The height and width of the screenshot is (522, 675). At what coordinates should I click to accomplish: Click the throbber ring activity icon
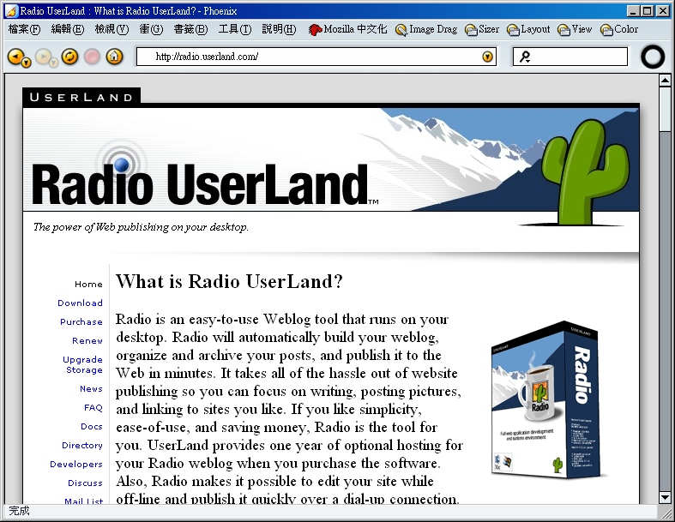(x=653, y=57)
